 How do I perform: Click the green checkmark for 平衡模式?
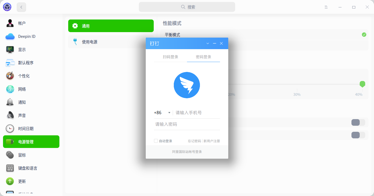coord(364,35)
